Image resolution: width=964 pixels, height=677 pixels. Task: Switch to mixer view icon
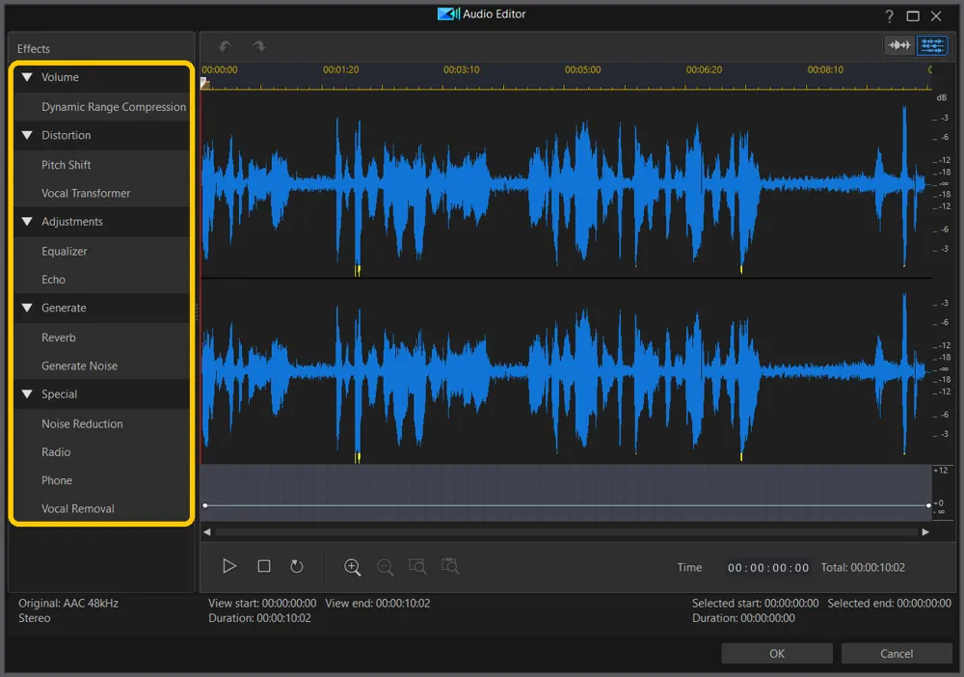(932, 45)
